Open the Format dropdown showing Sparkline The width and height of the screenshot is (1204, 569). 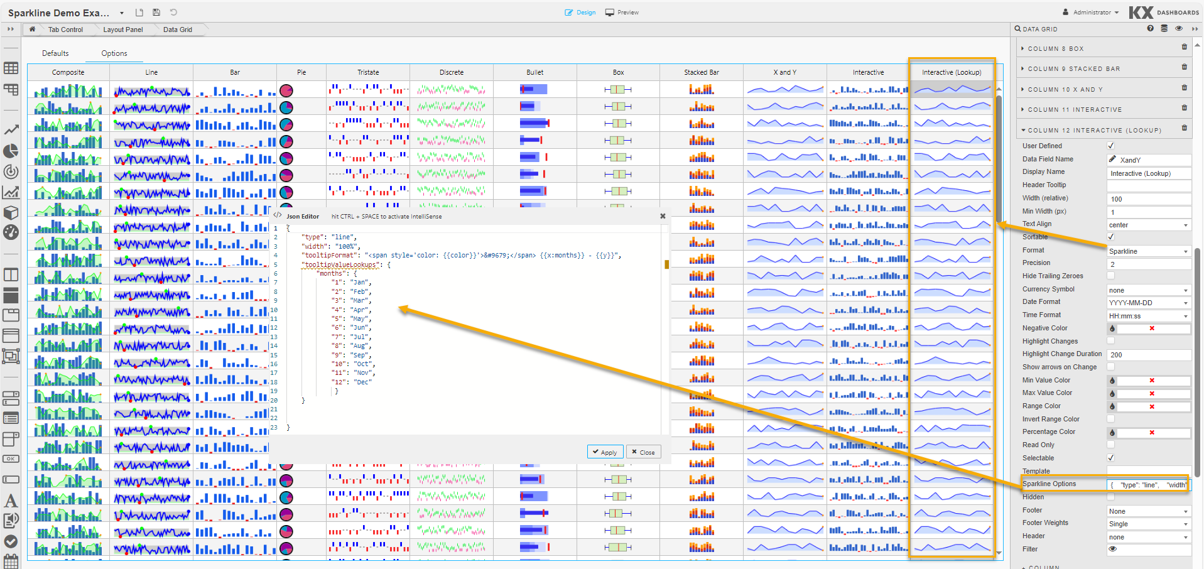pyautogui.click(x=1148, y=251)
